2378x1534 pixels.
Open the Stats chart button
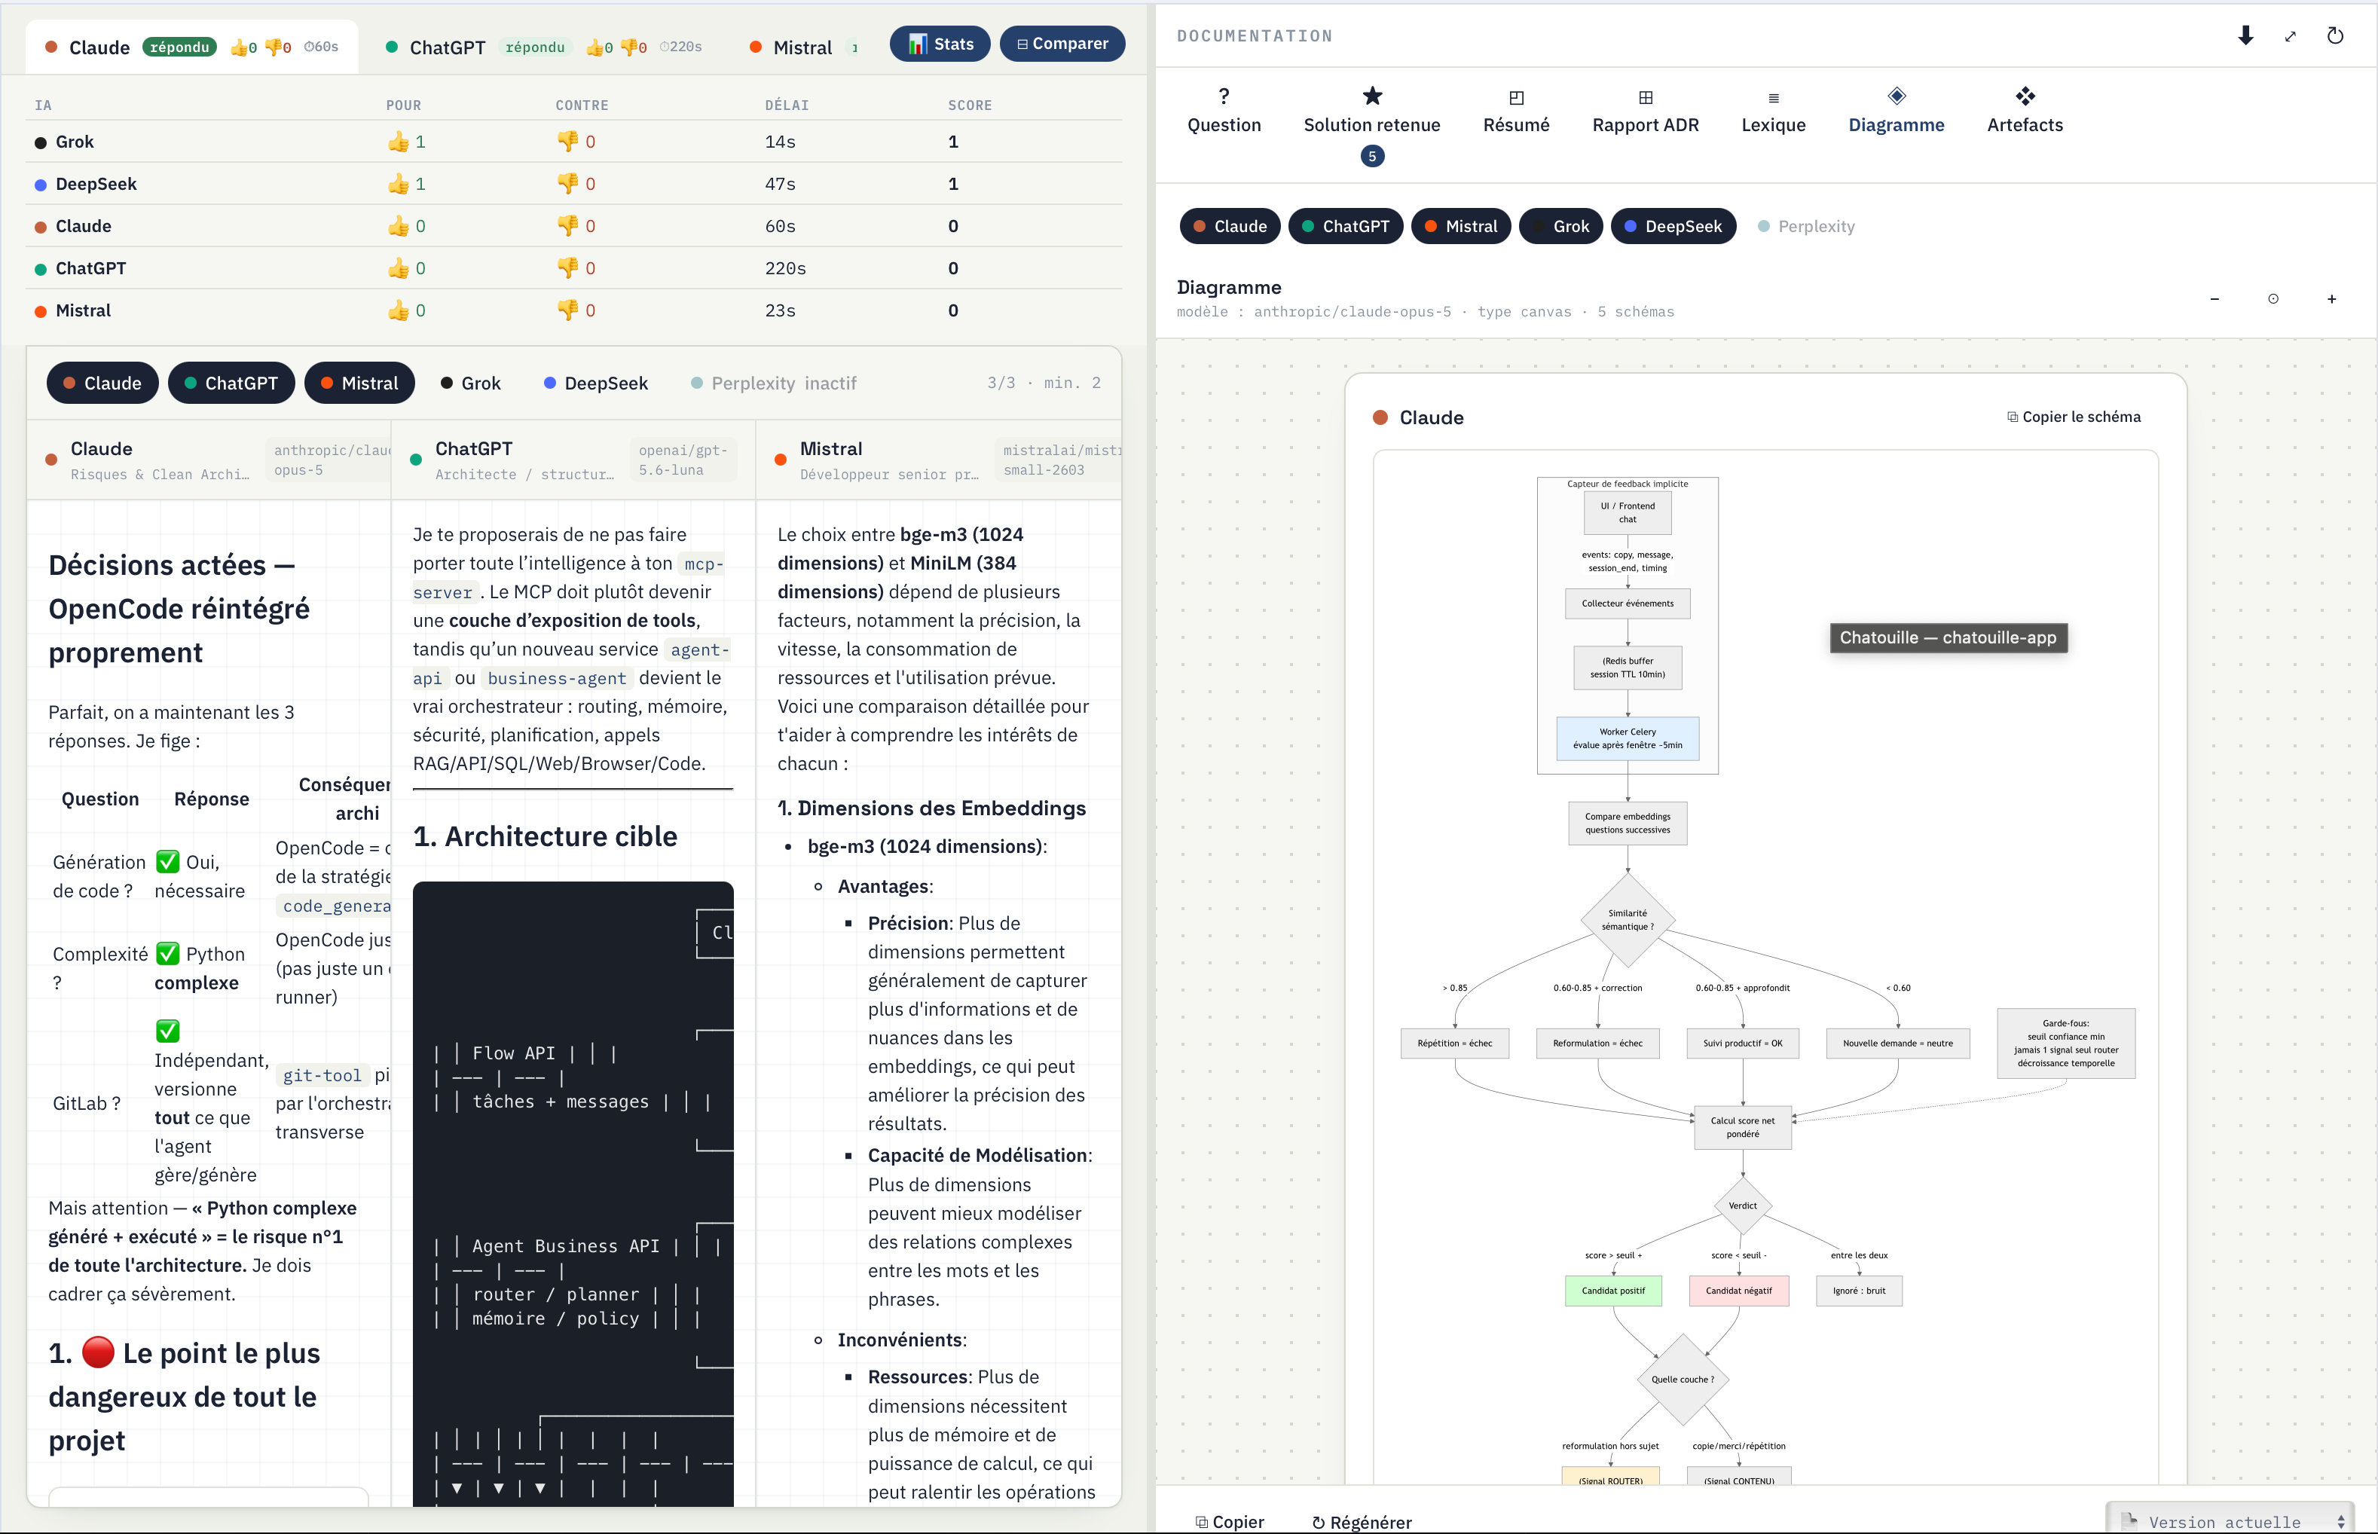[x=940, y=44]
